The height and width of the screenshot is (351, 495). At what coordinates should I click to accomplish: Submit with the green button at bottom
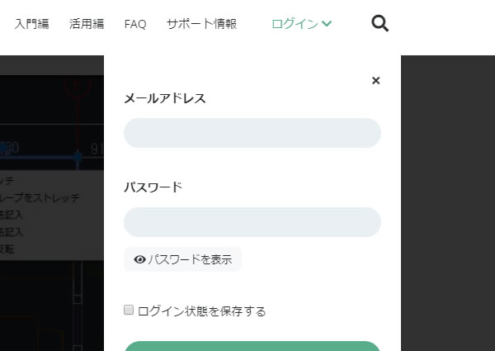pos(252,346)
